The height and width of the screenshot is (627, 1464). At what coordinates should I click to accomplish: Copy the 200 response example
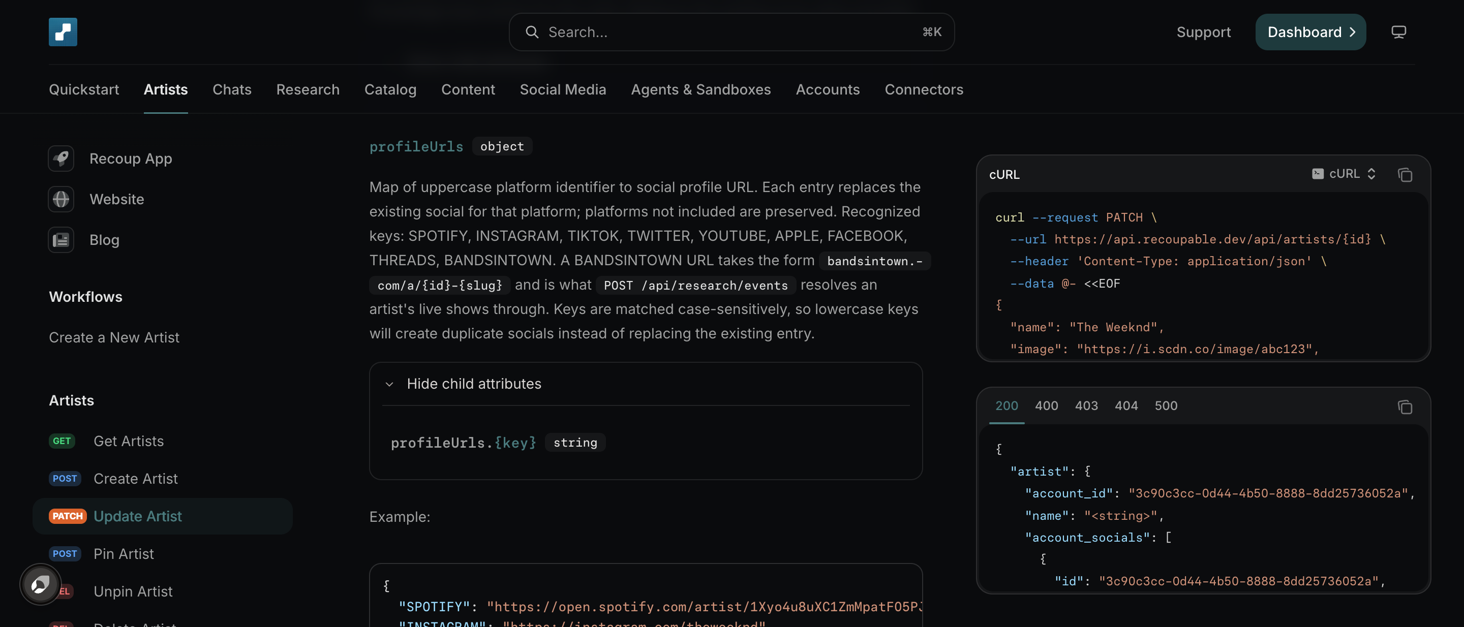click(x=1405, y=406)
